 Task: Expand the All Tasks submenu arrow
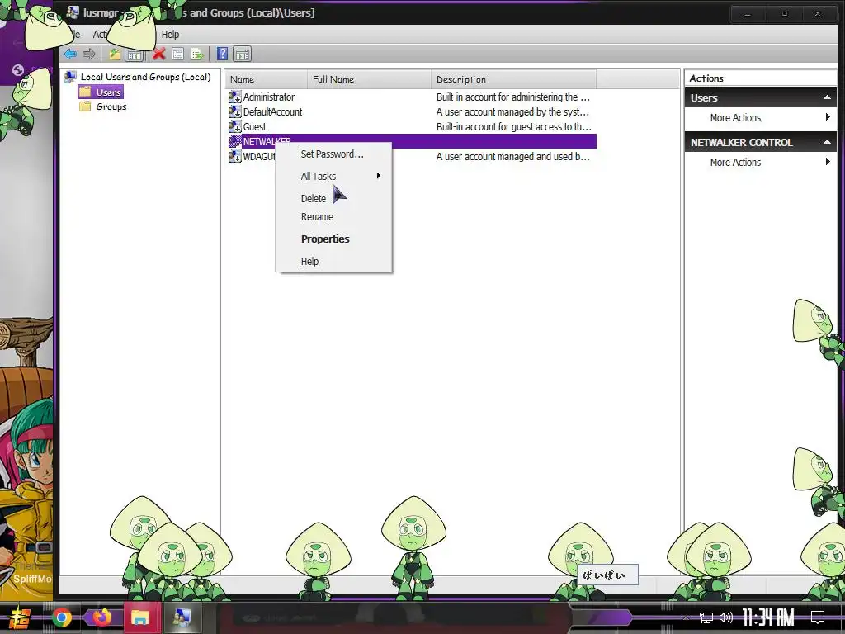pyautogui.click(x=378, y=176)
